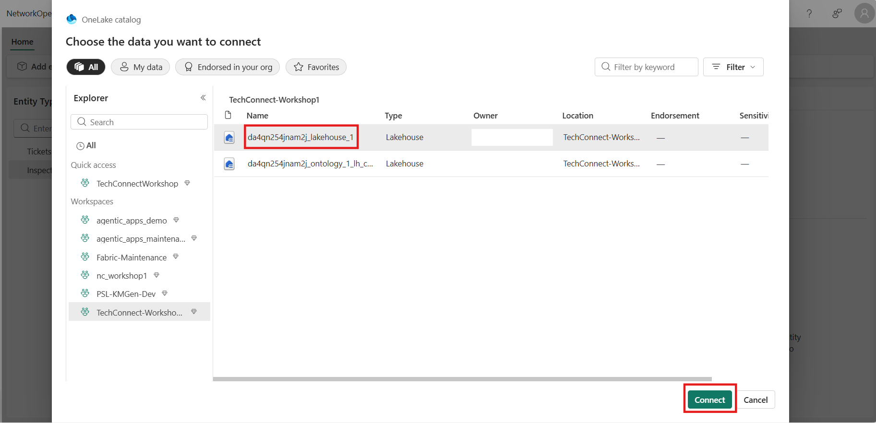This screenshot has width=876, height=423.
Task: Focus the Filter by keyword field
Action: coord(646,67)
